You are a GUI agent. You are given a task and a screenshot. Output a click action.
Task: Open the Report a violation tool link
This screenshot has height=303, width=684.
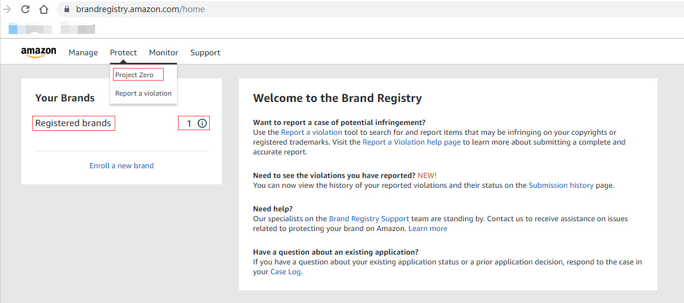click(x=311, y=132)
